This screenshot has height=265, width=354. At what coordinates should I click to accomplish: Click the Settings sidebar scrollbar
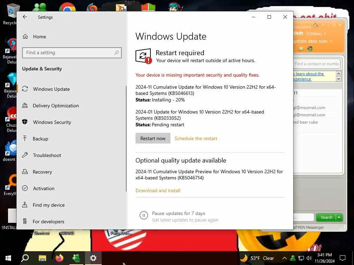click(x=126, y=139)
